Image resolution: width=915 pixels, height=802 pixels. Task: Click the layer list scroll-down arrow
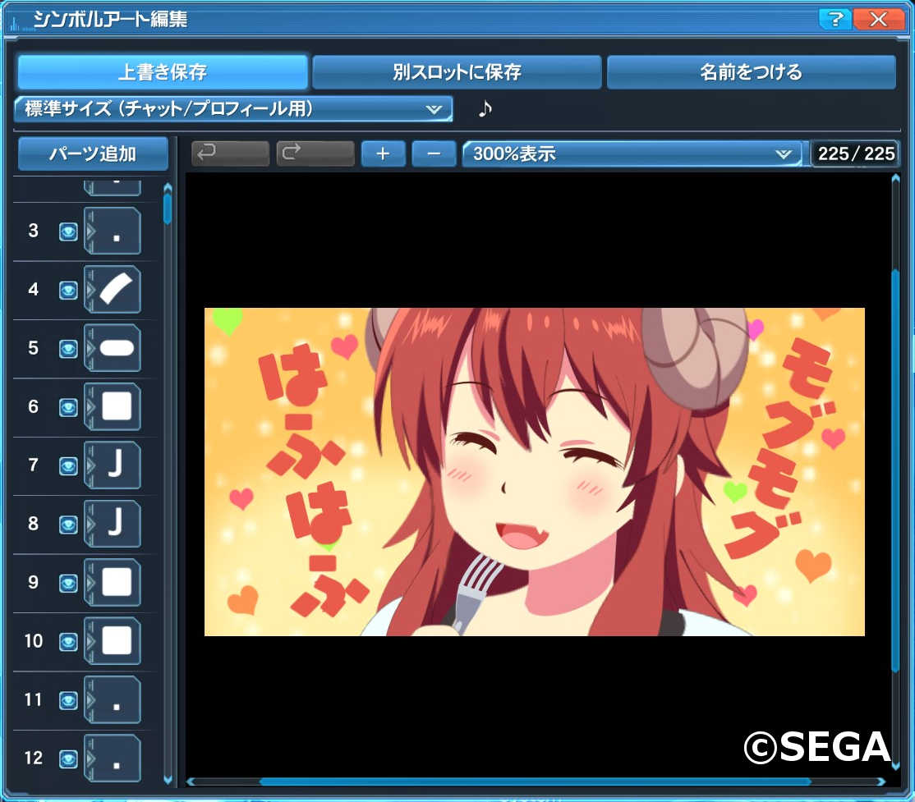coord(168,780)
